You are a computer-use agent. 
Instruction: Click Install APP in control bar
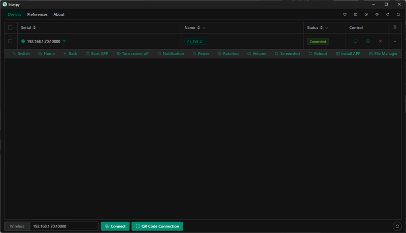[x=348, y=54]
